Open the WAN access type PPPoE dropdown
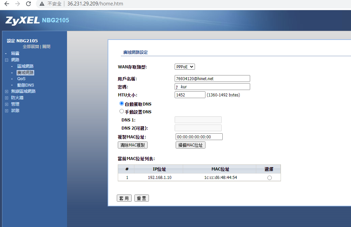351x227 pixels. tap(185, 67)
